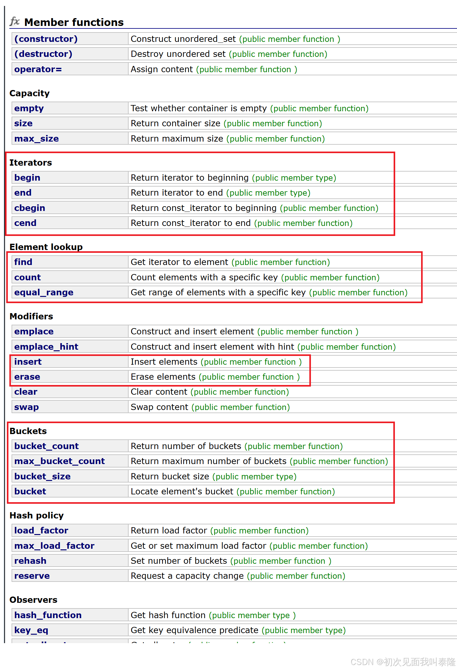Open the (destructor) link
The width and height of the screenshot is (457, 670).
43,54
